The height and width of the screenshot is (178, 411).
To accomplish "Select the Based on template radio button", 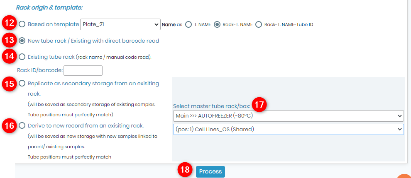I will [22, 24].
